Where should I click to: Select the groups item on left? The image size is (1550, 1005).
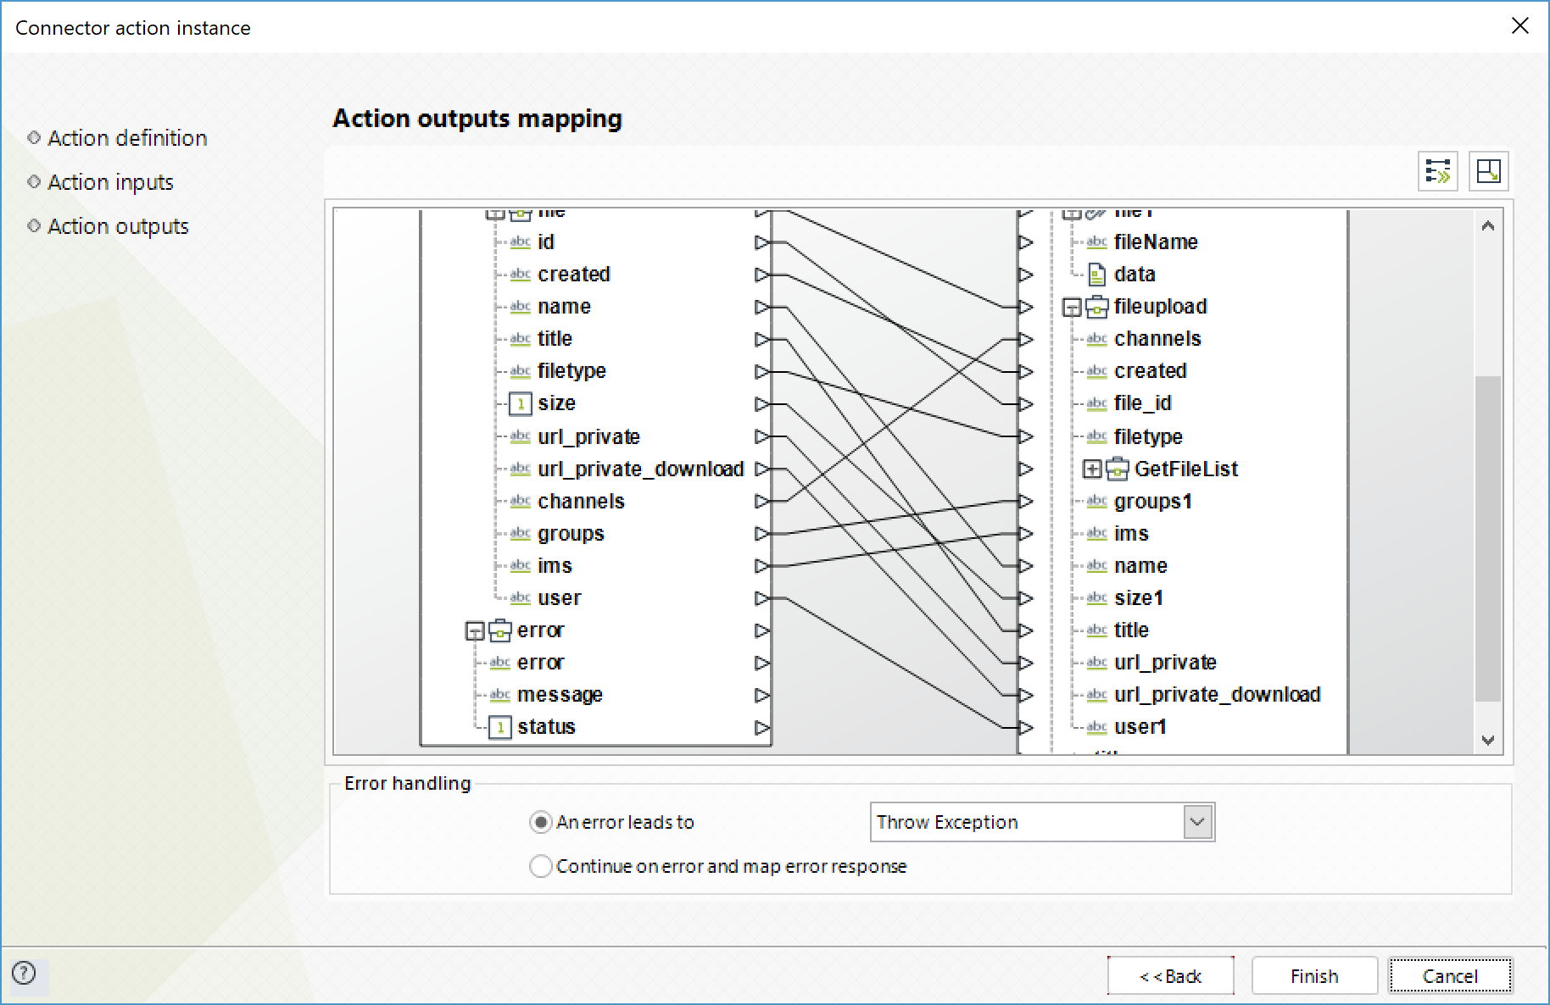571,534
